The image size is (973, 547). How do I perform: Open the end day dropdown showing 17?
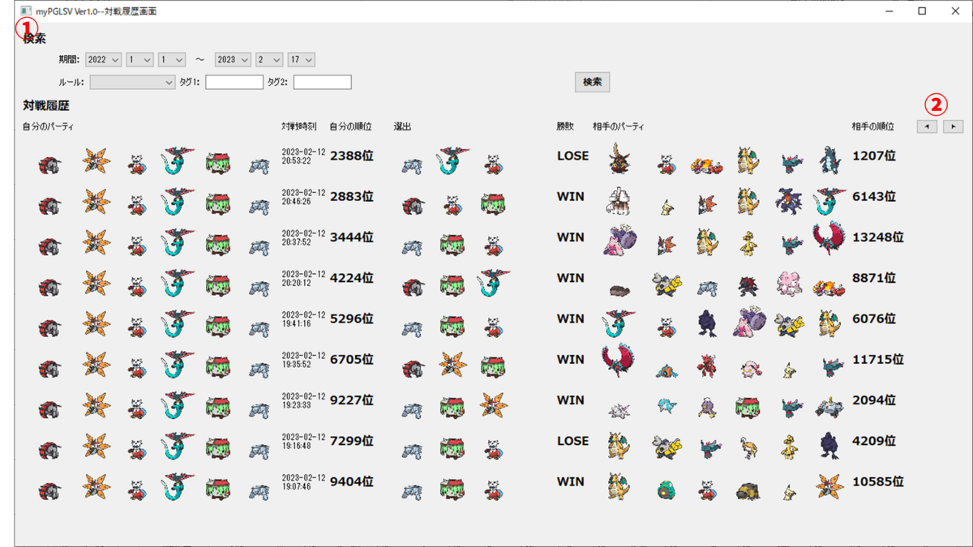(301, 60)
